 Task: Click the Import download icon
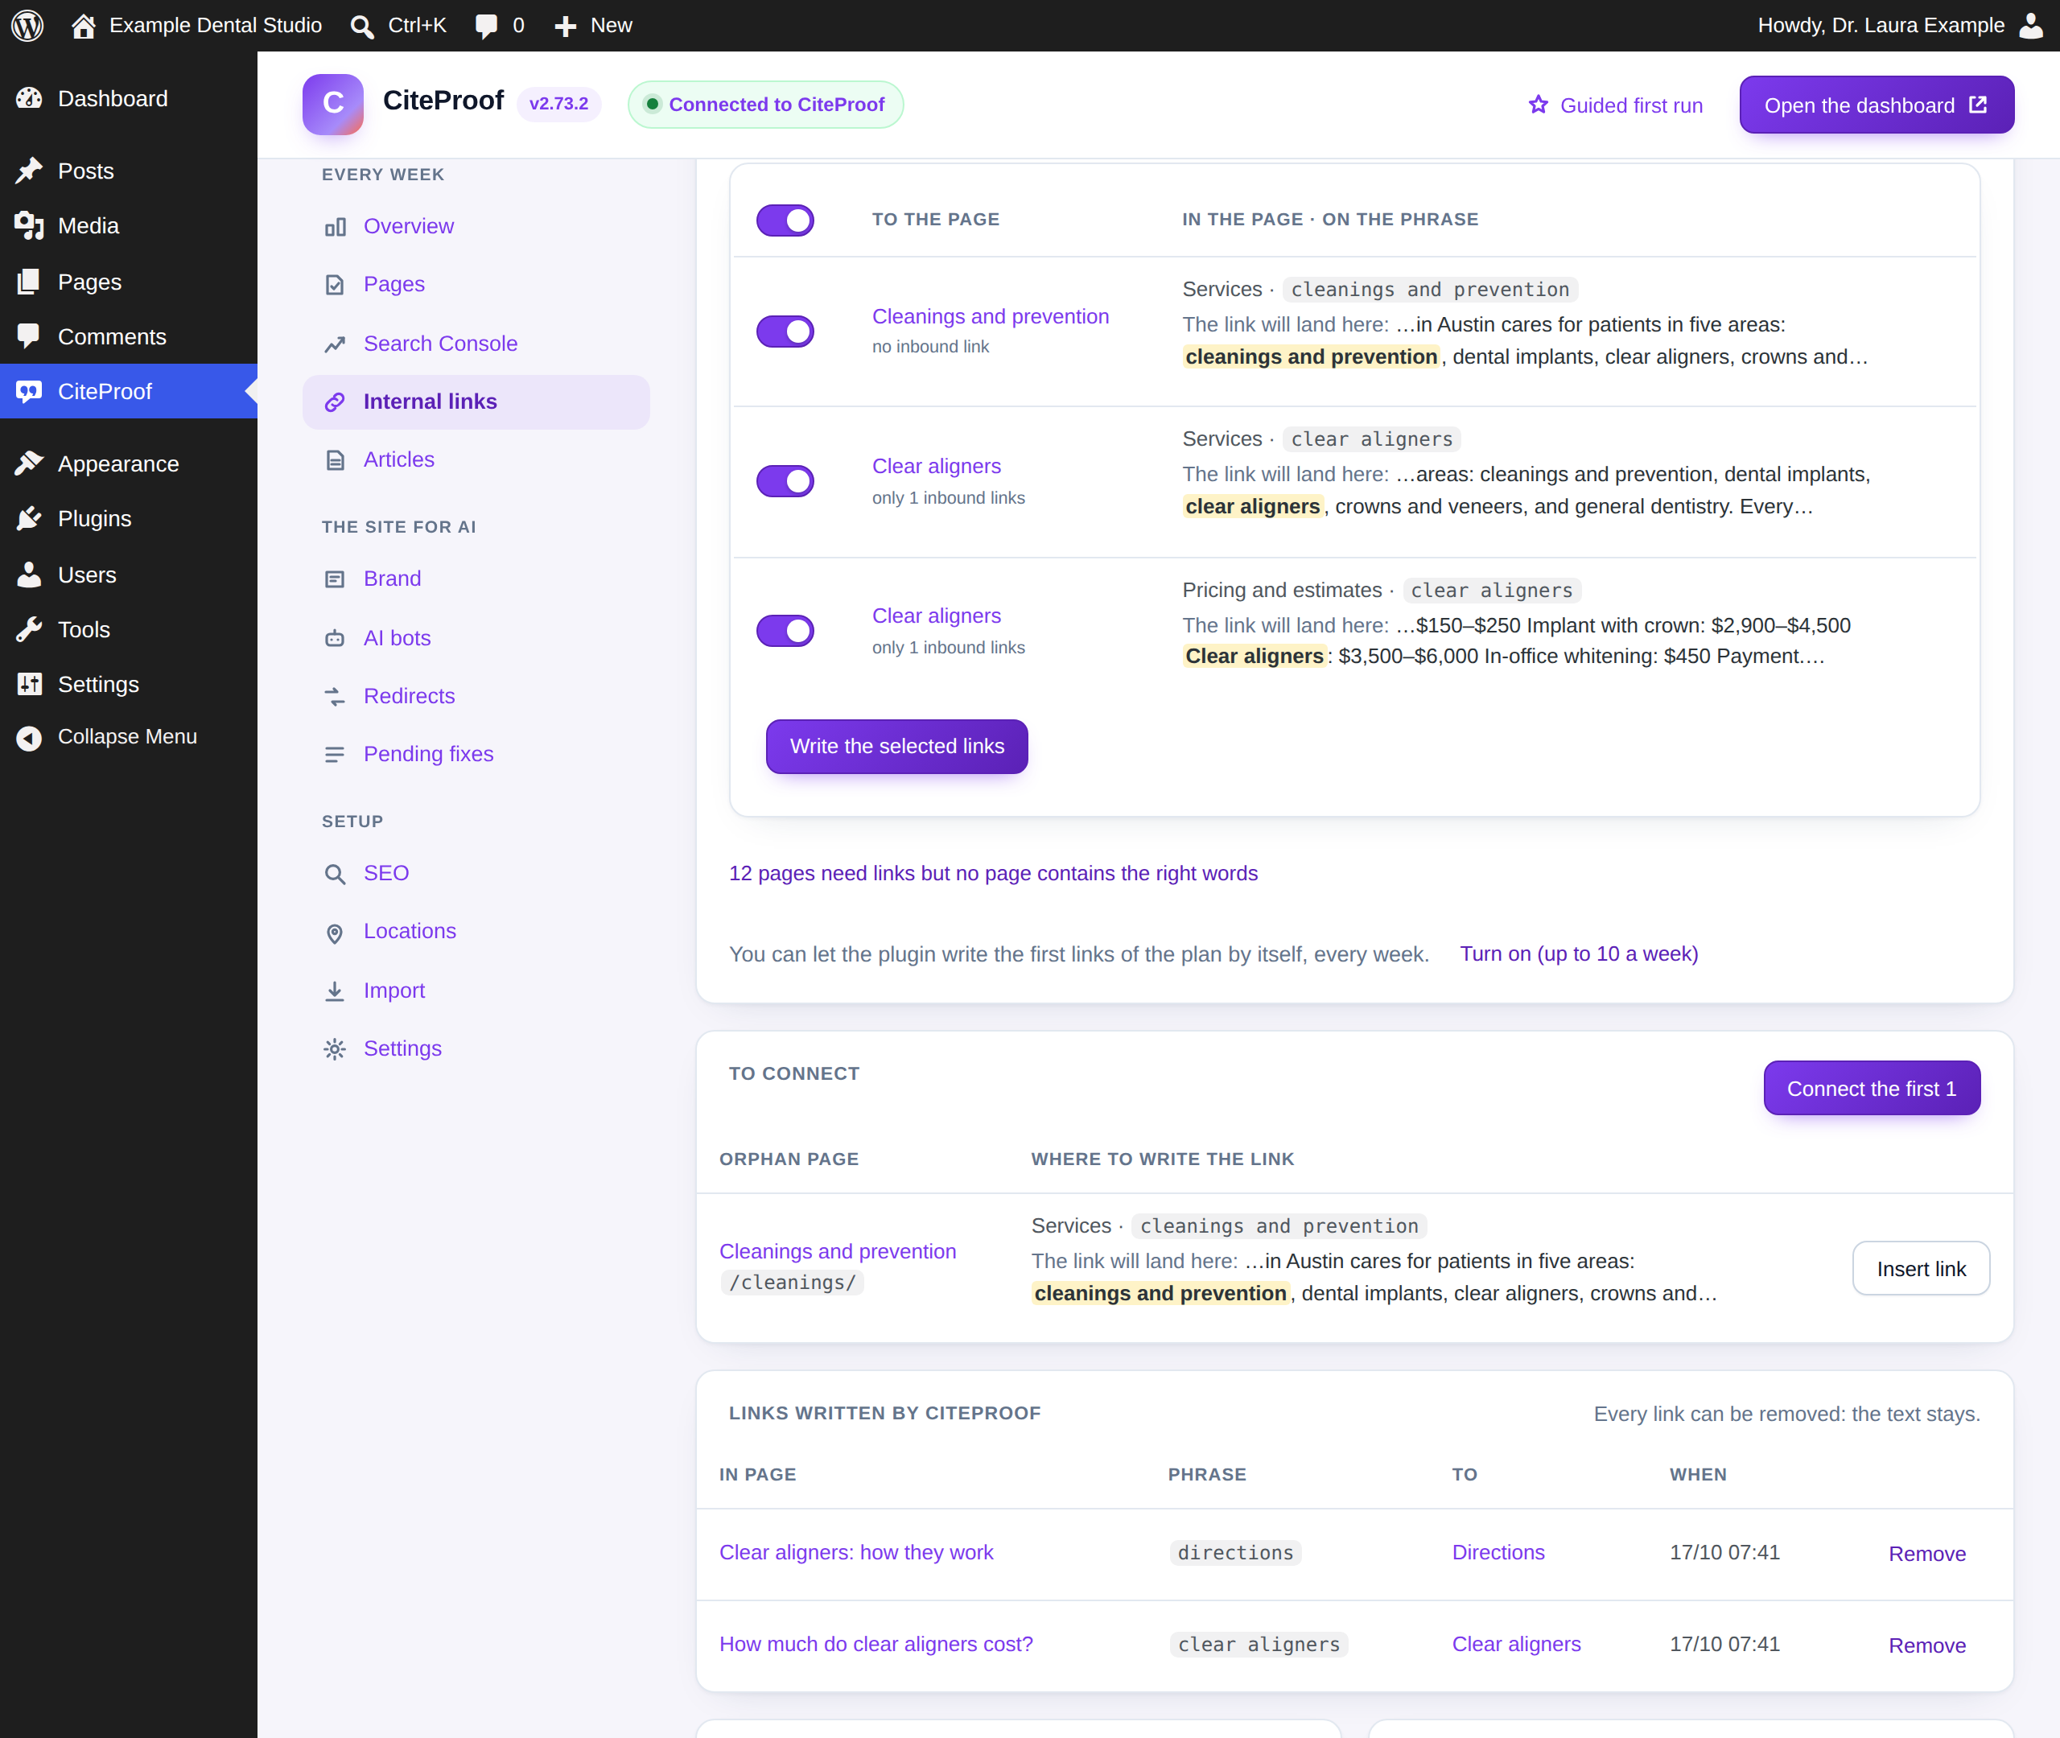[x=335, y=991]
